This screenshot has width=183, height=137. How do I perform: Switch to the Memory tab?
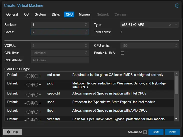[85, 14]
